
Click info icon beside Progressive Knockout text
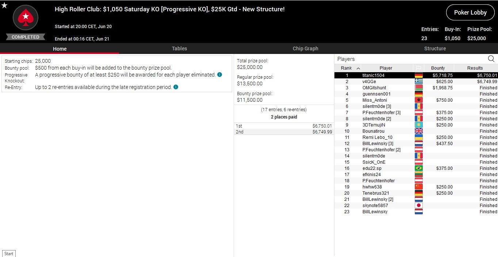(x=219, y=75)
